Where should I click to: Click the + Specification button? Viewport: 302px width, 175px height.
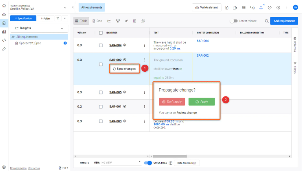[23, 18]
